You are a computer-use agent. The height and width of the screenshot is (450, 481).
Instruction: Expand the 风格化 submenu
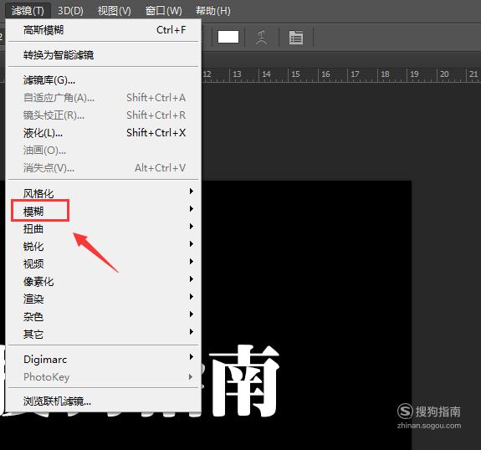click(x=104, y=193)
